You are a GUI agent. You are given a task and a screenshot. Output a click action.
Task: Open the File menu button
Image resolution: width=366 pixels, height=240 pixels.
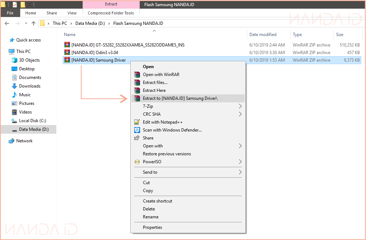[x=10, y=13]
